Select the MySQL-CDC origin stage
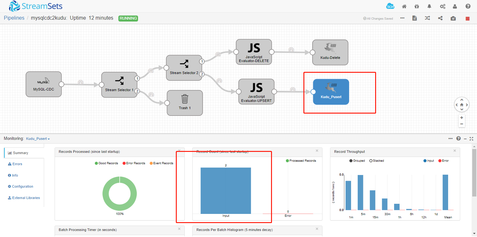Image resolution: width=477 pixels, height=237 pixels. 44,84
